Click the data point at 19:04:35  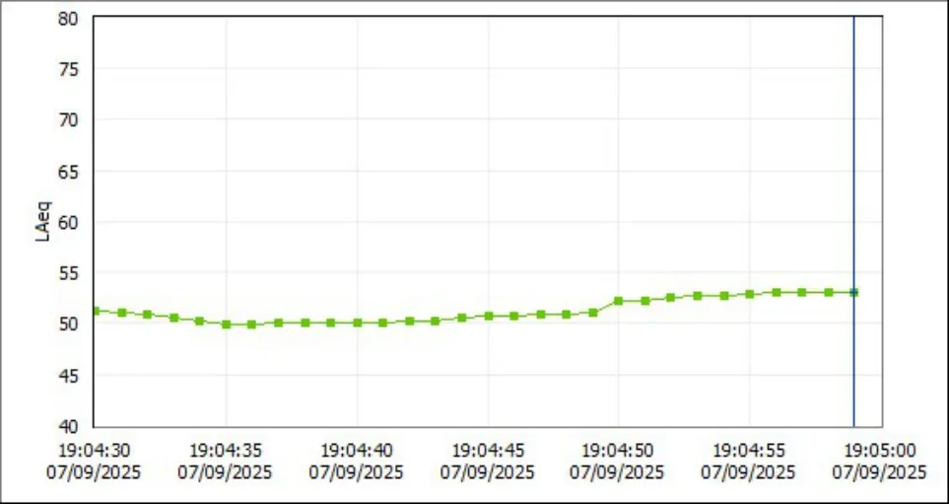click(227, 324)
